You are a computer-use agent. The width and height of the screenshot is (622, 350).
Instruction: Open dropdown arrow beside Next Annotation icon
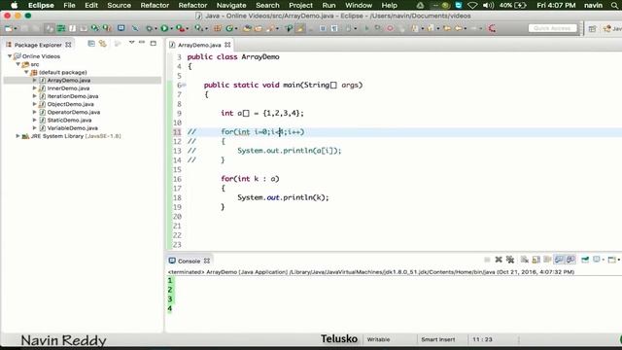[422, 28]
